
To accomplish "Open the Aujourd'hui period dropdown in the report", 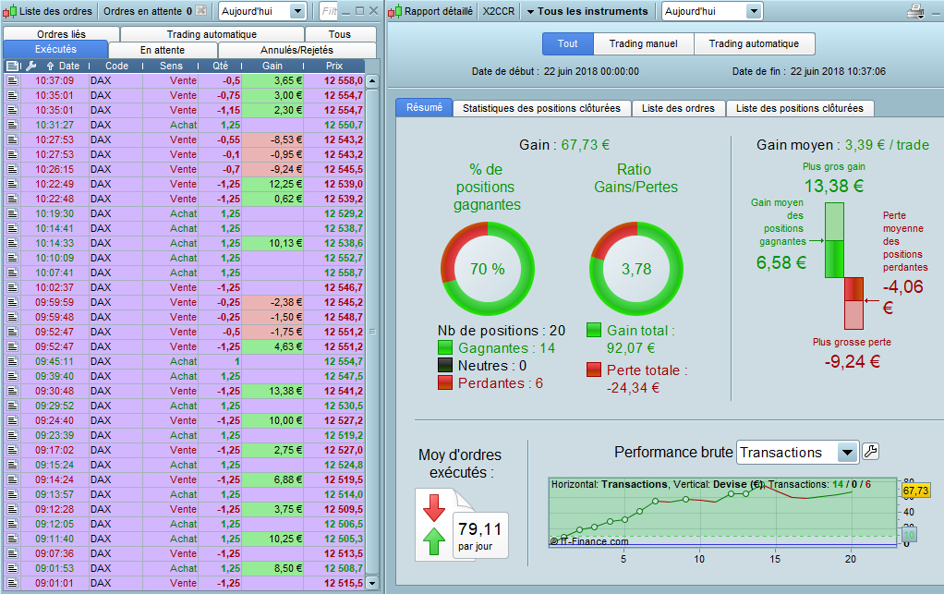I will click(x=711, y=11).
